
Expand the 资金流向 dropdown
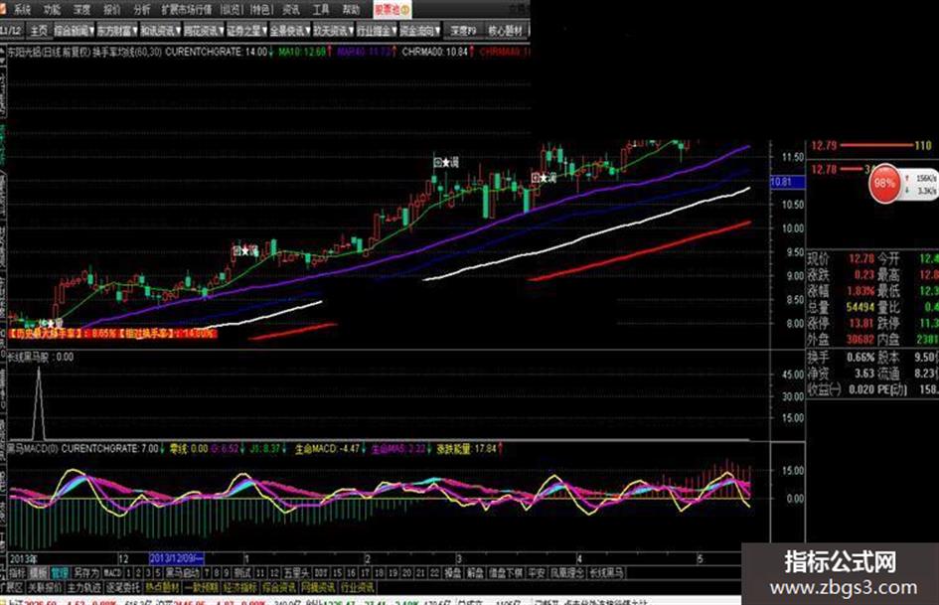tap(419, 30)
